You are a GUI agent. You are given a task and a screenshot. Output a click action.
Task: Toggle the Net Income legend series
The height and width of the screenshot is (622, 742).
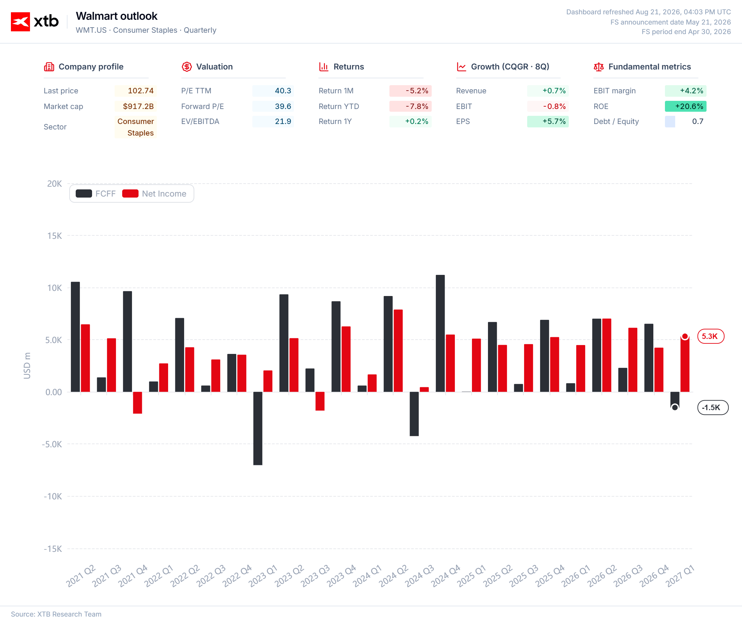154,193
